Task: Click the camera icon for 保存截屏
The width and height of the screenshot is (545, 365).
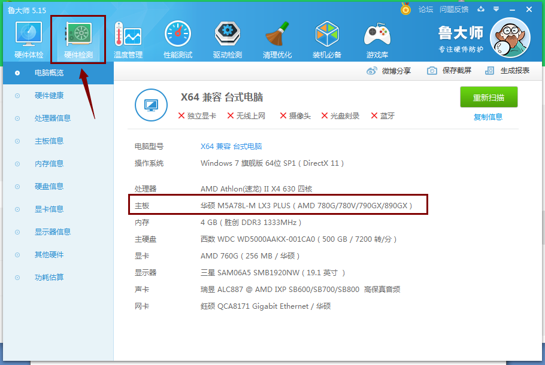Action: [432, 71]
